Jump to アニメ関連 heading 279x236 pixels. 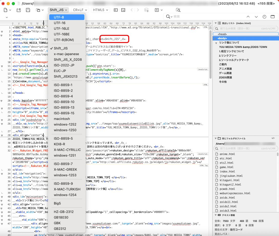click(225, 69)
